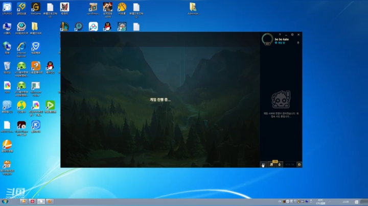Open the help question mark in League client
This screenshot has width=368, height=206.
click(280, 35)
